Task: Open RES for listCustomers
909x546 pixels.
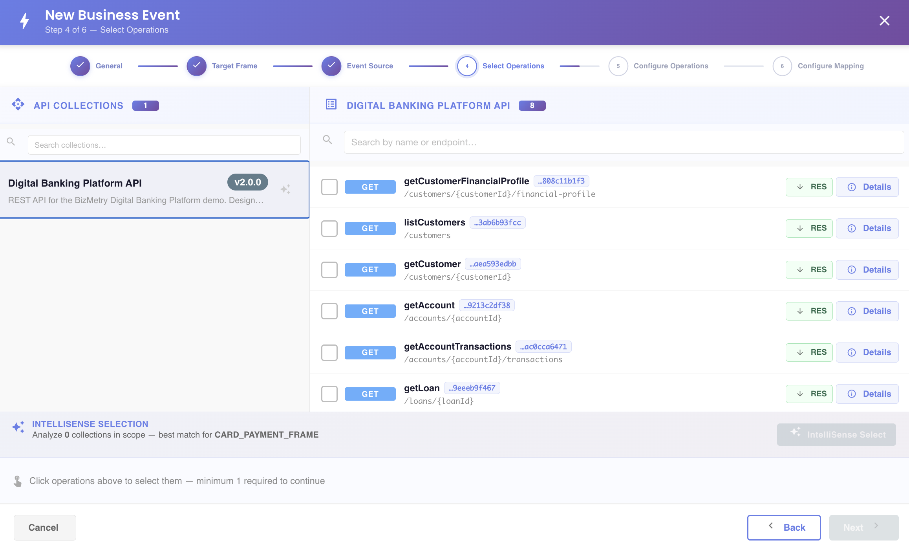Action: [x=809, y=228]
